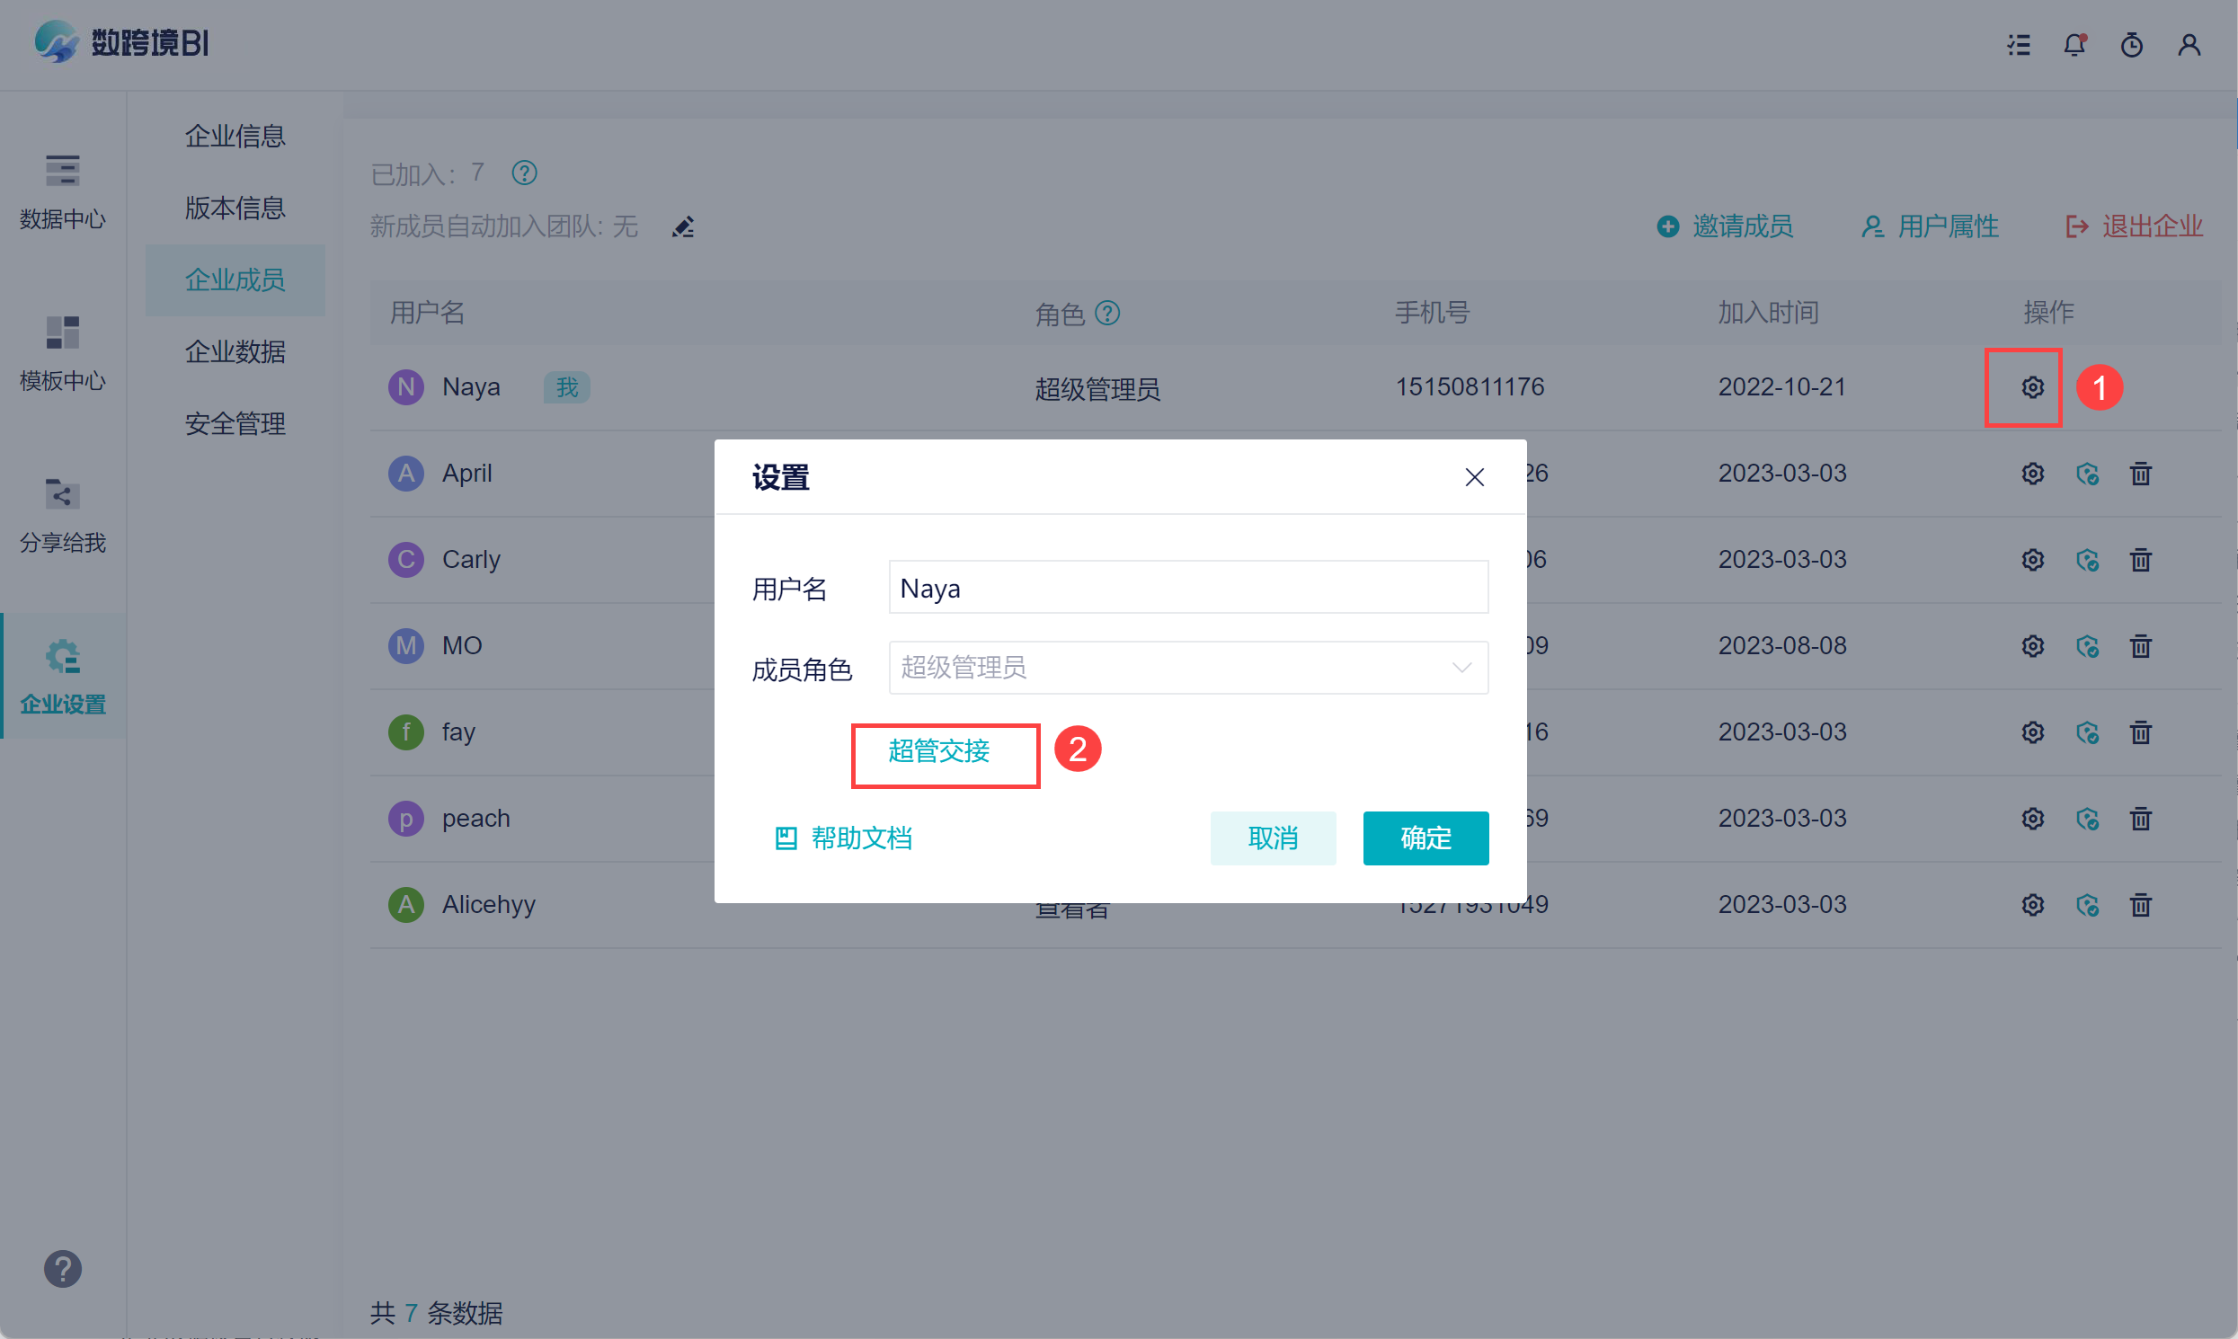Viewport: 2238px width, 1339px height.
Task: Click the 超管交接 link
Action: [x=938, y=750]
